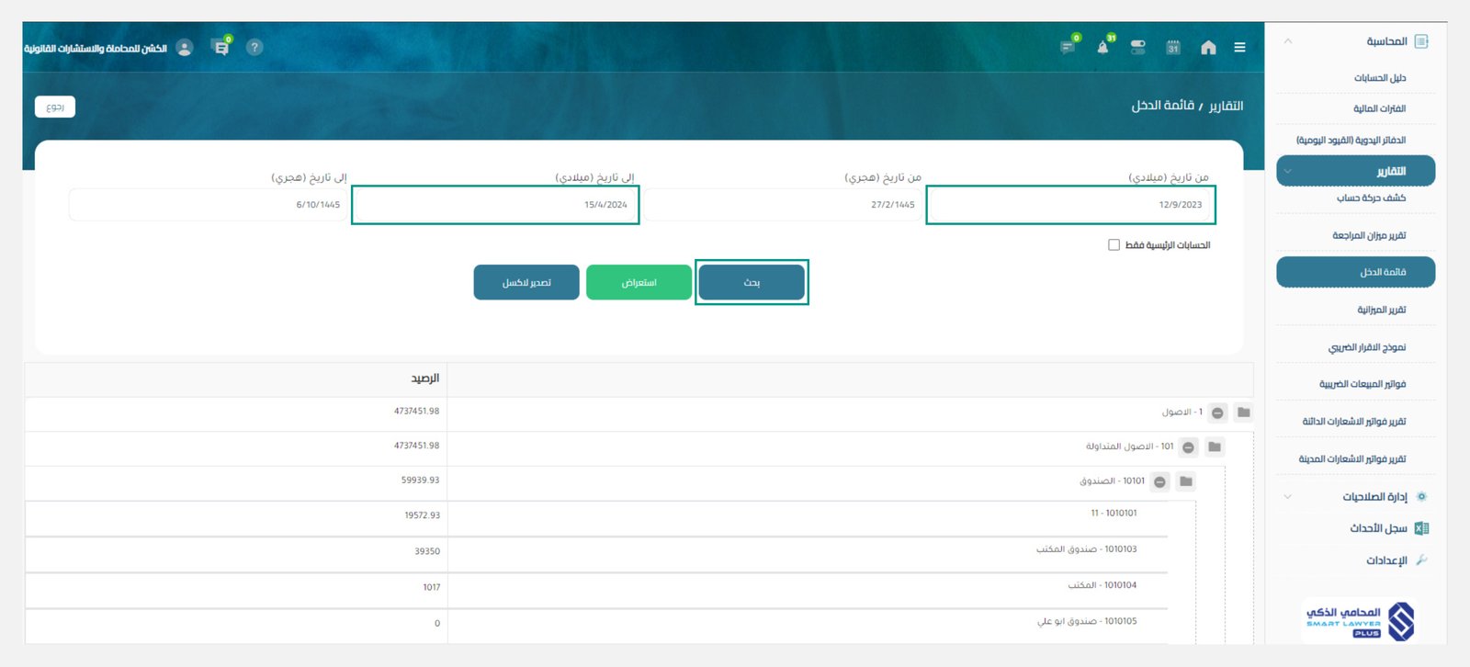Click the رجوع back button

pyautogui.click(x=55, y=107)
